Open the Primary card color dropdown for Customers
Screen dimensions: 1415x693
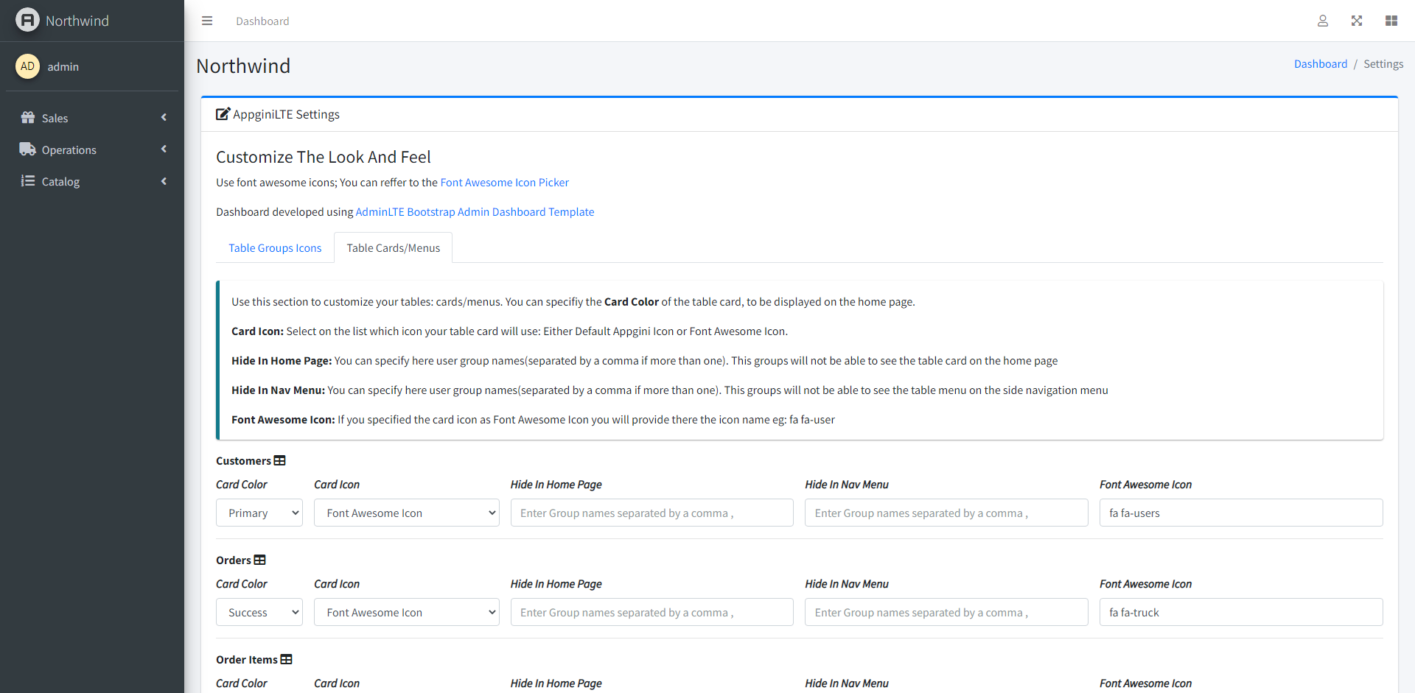(259, 513)
